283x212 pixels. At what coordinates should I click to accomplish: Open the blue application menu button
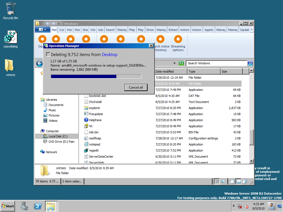point(42,30)
